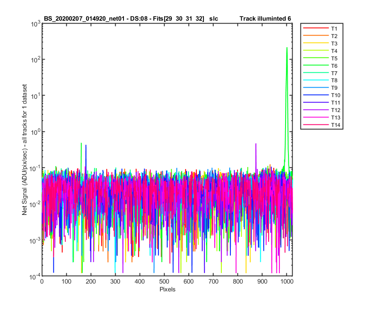This screenshot has height=310, width=373.
Task: Click the T14 legend entry label
Action: point(335,125)
